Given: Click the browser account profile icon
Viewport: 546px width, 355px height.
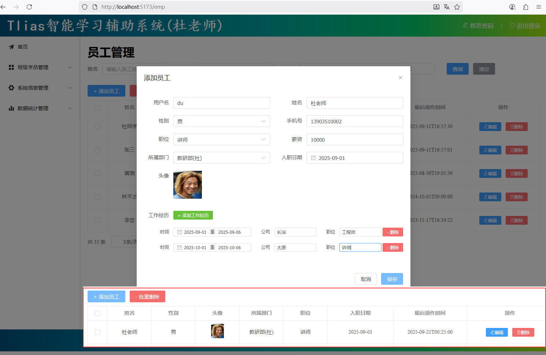Looking at the screenshot, I should 512,7.
